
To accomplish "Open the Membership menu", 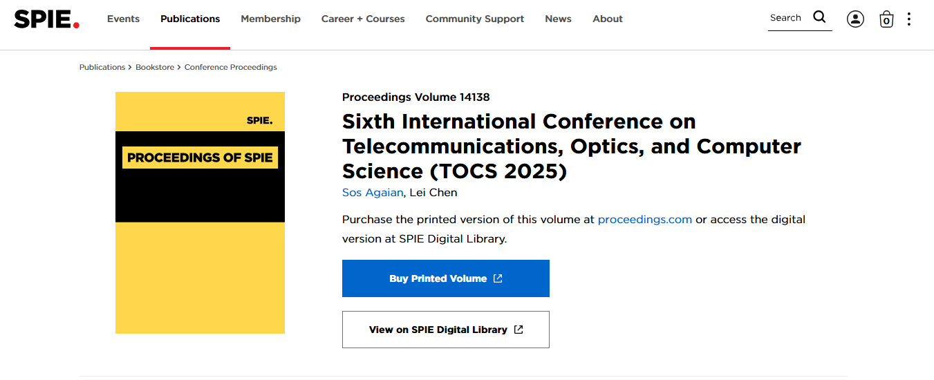I will 270,19.
